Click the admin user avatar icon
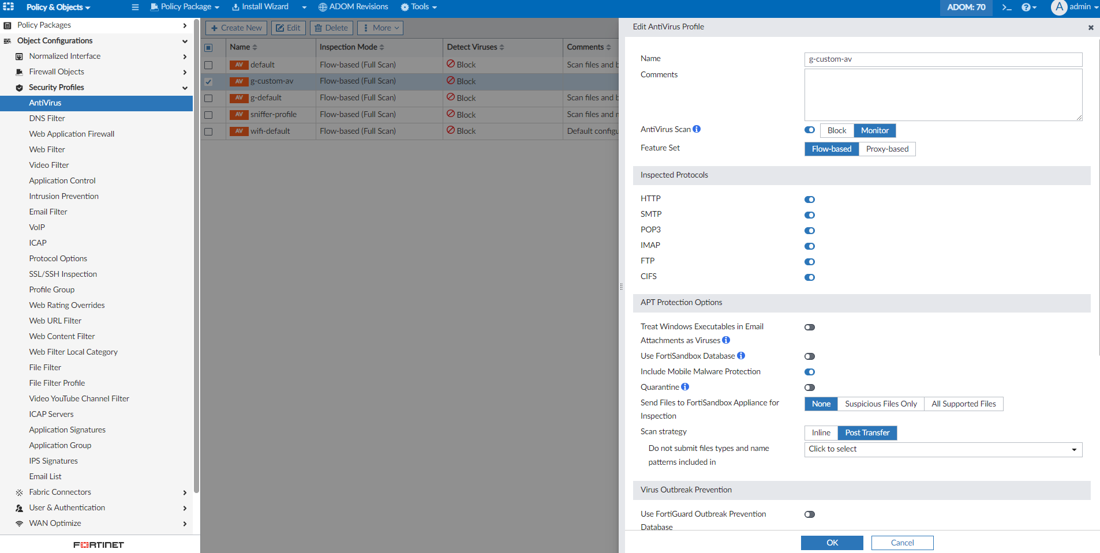Image resolution: width=1100 pixels, height=553 pixels. click(x=1058, y=7)
